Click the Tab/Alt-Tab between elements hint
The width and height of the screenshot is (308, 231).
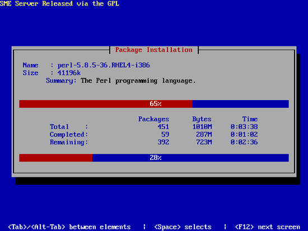pyautogui.click(x=69, y=227)
